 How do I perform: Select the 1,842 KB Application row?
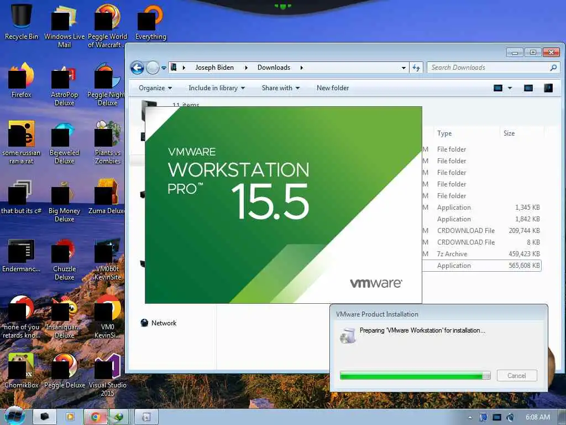click(x=481, y=219)
